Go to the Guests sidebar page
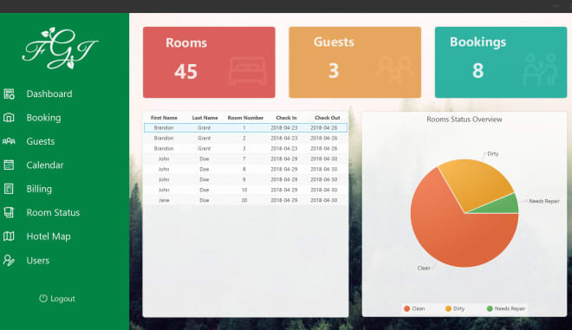 (x=41, y=141)
